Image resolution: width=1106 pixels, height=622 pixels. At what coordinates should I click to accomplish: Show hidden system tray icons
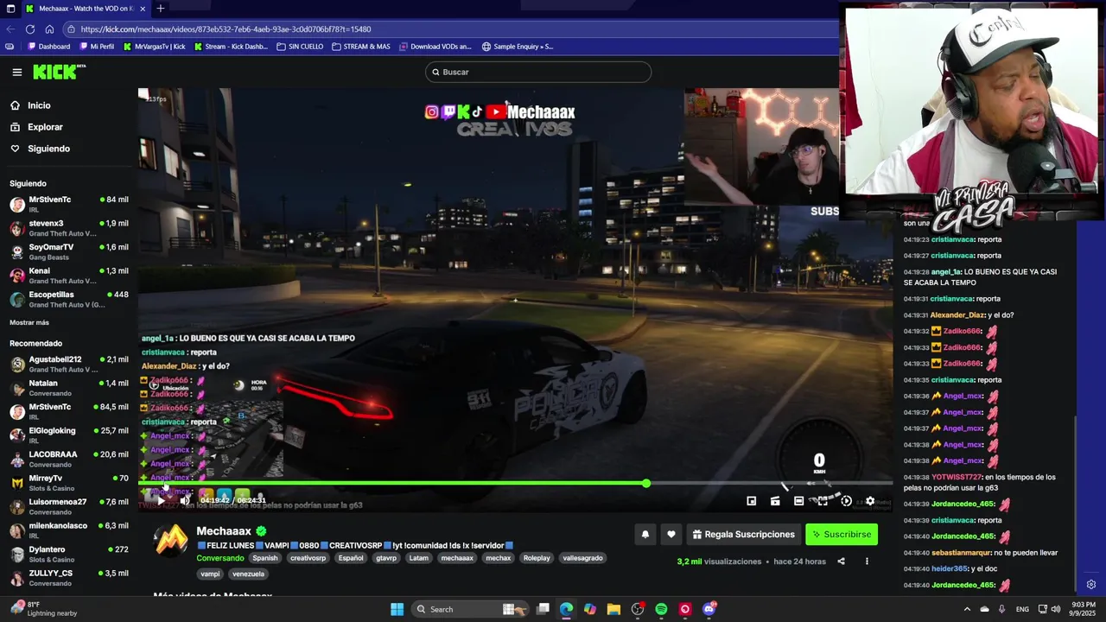coord(967,609)
